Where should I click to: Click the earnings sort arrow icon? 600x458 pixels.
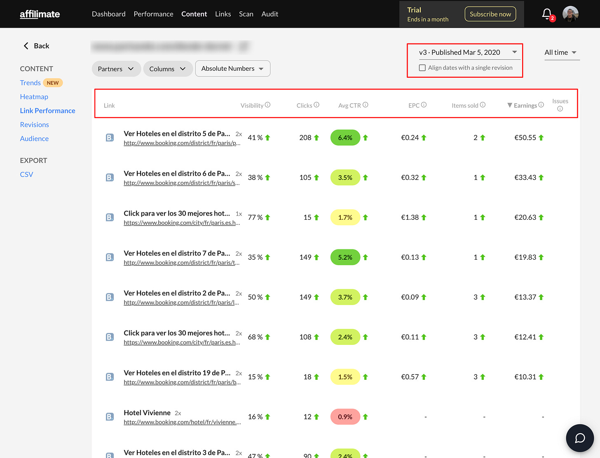[510, 105]
